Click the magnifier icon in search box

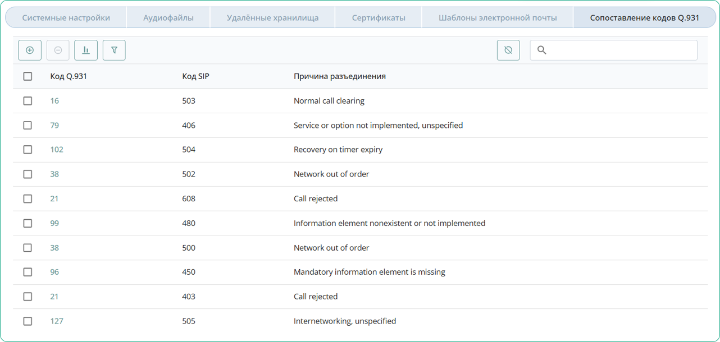[x=542, y=50]
